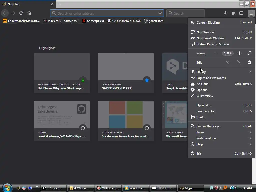The height and width of the screenshot is (192, 256).
Task: Click the back arrow navigation button
Action: point(5,13)
